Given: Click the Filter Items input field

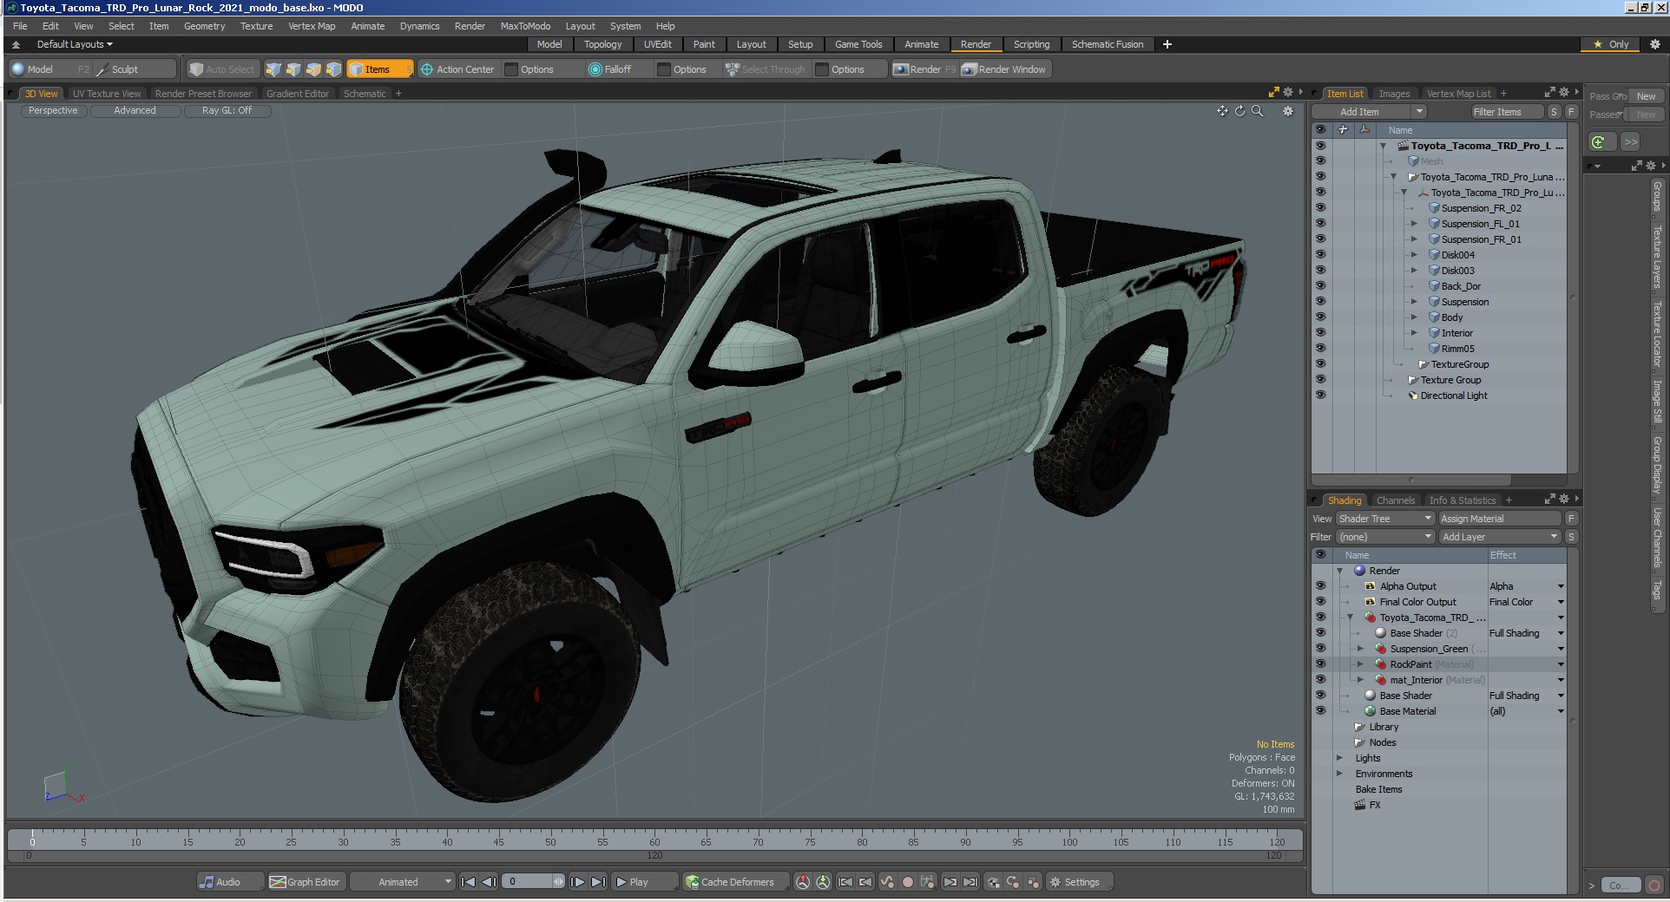Looking at the screenshot, I should [x=1507, y=112].
